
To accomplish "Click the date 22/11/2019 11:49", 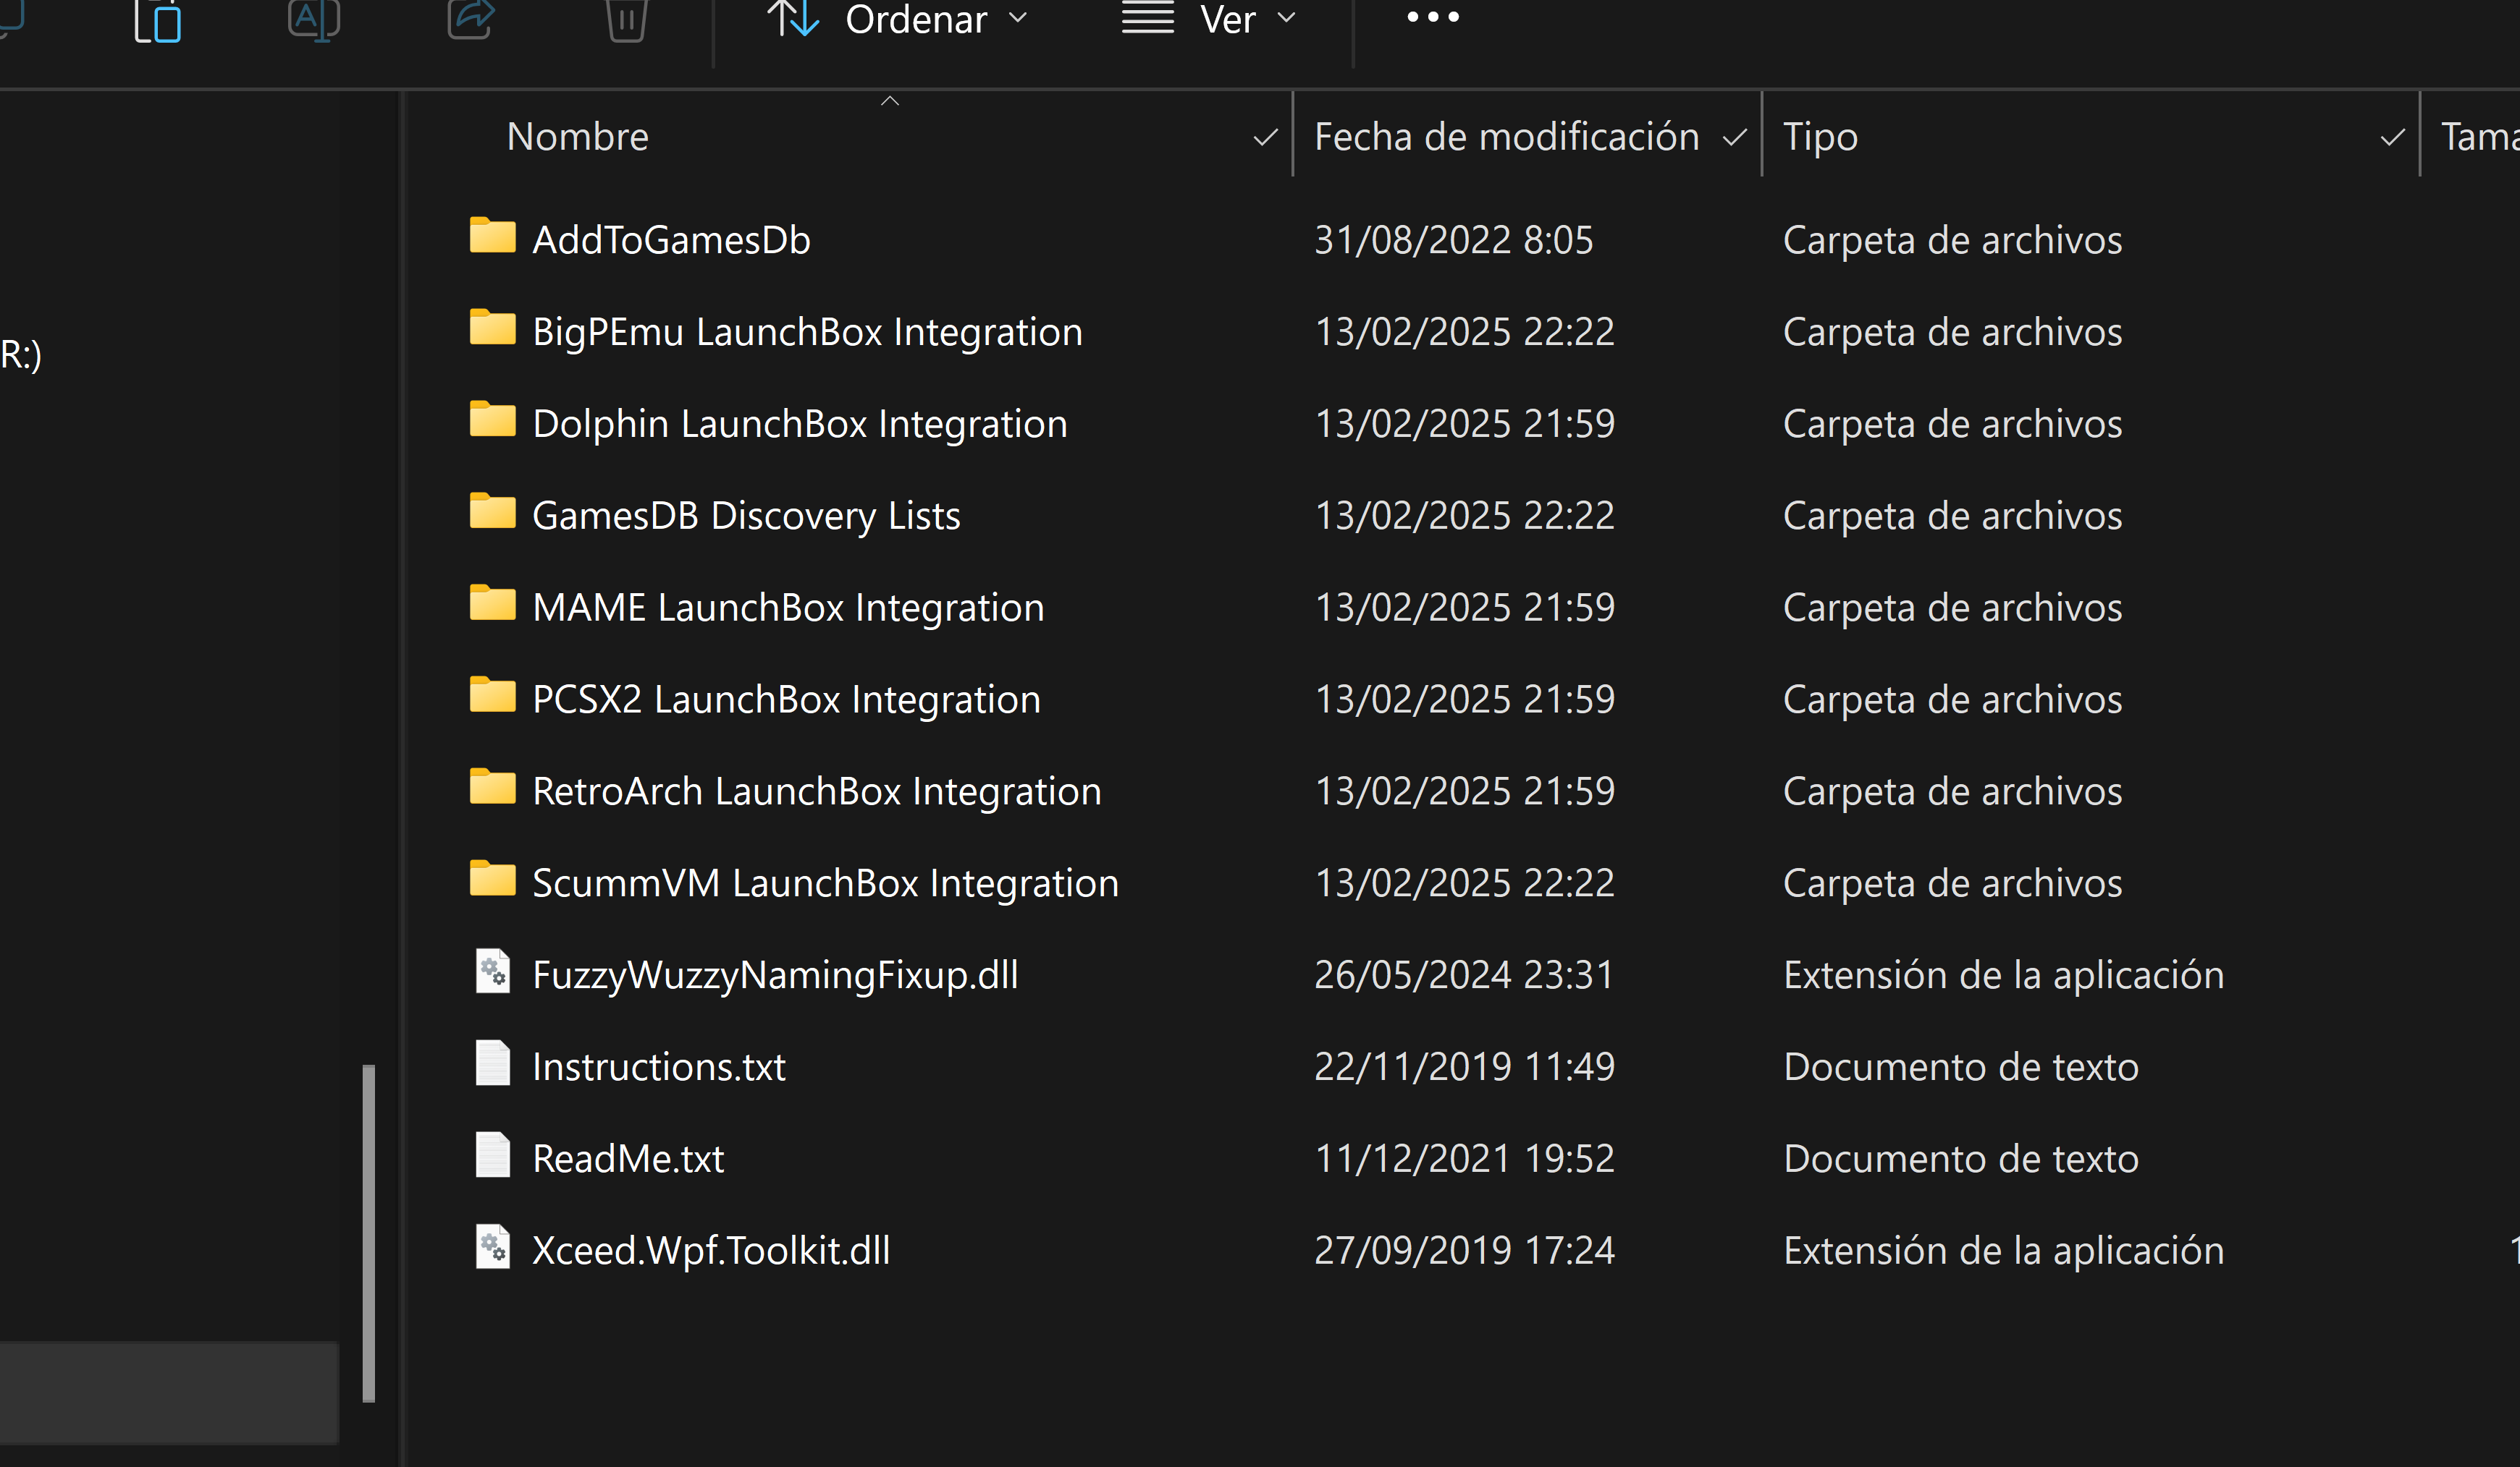I will pyautogui.click(x=1464, y=1067).
